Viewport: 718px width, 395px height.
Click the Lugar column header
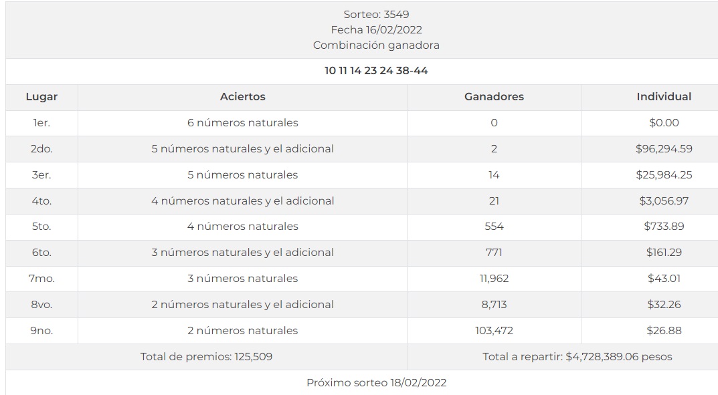41,97
